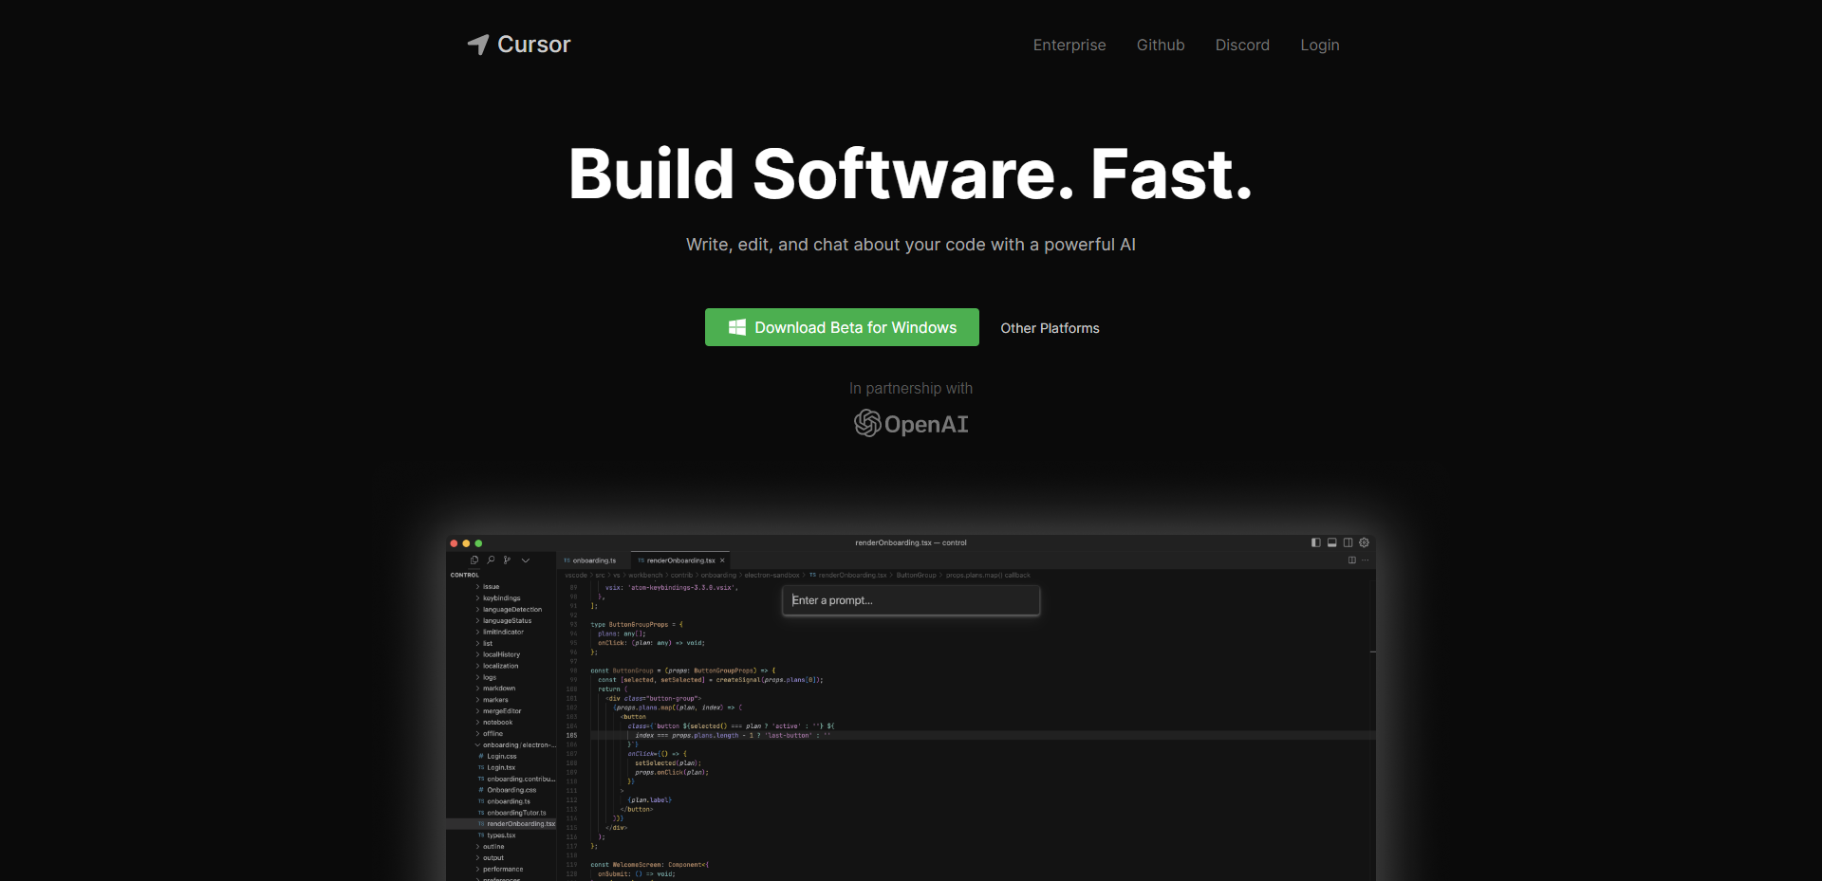
Task: Visit the Github link in header
Action: point(1161,45)
